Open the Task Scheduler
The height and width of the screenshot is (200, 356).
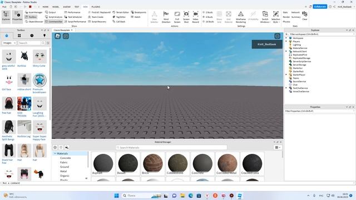(73, 17)
